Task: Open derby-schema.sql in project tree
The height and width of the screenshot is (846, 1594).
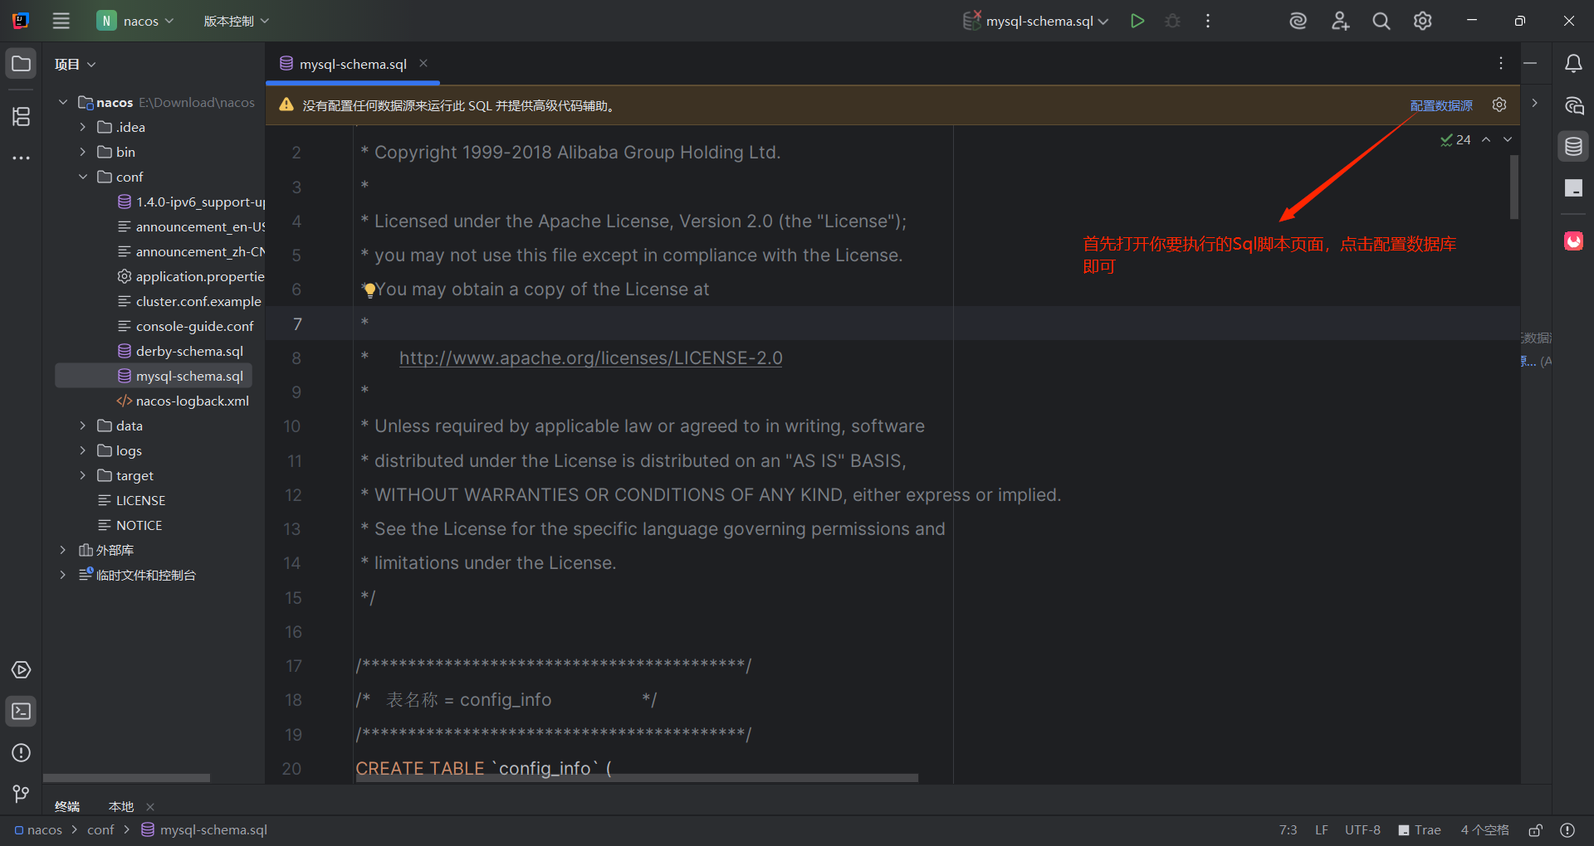Action: (x=181, y=351)
